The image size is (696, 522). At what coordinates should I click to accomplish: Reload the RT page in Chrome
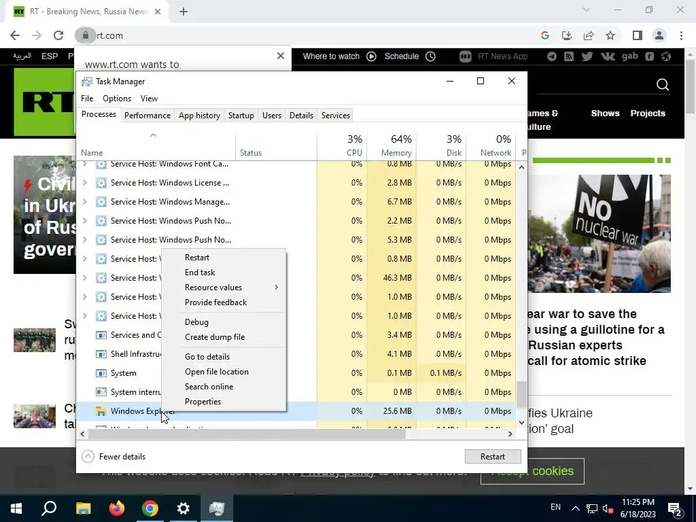[x=58, y=35]
